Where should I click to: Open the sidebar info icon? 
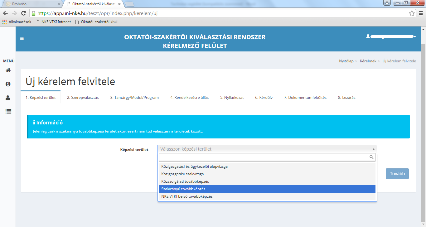point(8,84)
